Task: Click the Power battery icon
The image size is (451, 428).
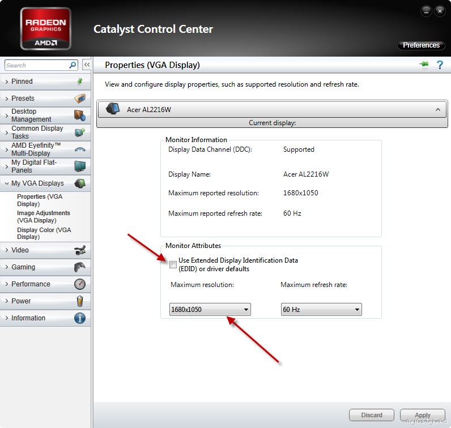Action: (x=80, y=301)
